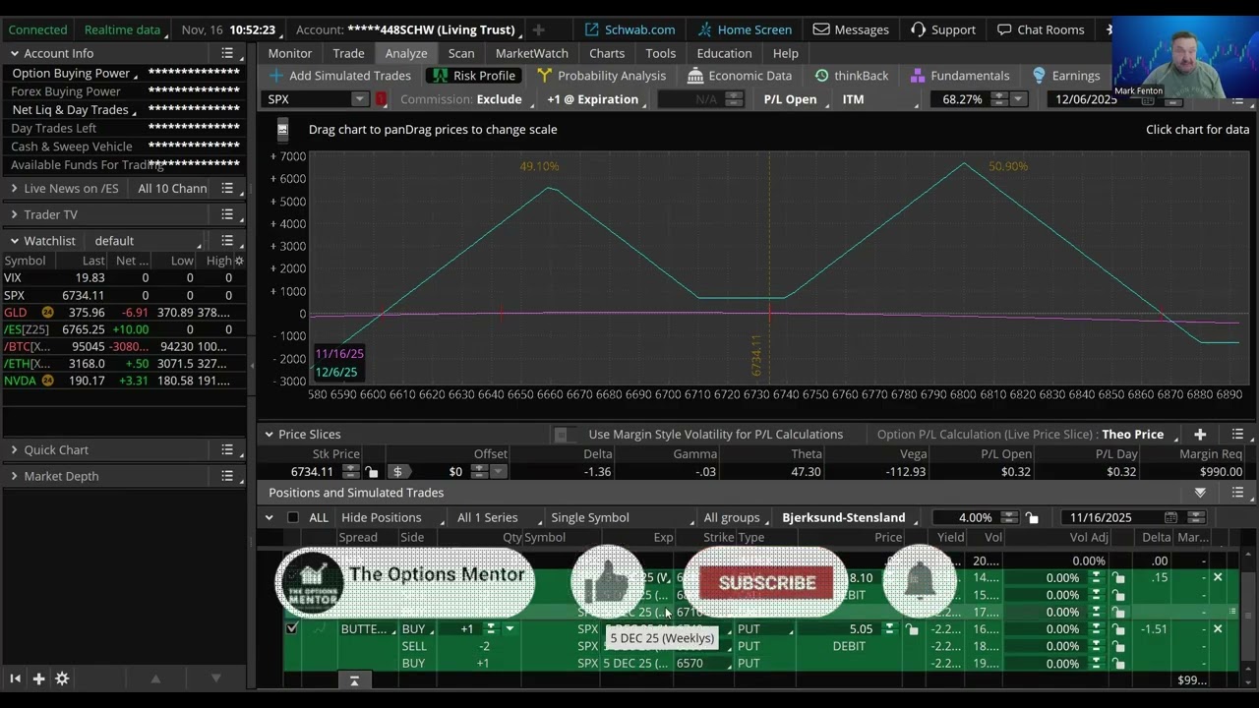The image size is (1259, 708).
Task: Select the GLD watchlist row
Action: point(123,313)
